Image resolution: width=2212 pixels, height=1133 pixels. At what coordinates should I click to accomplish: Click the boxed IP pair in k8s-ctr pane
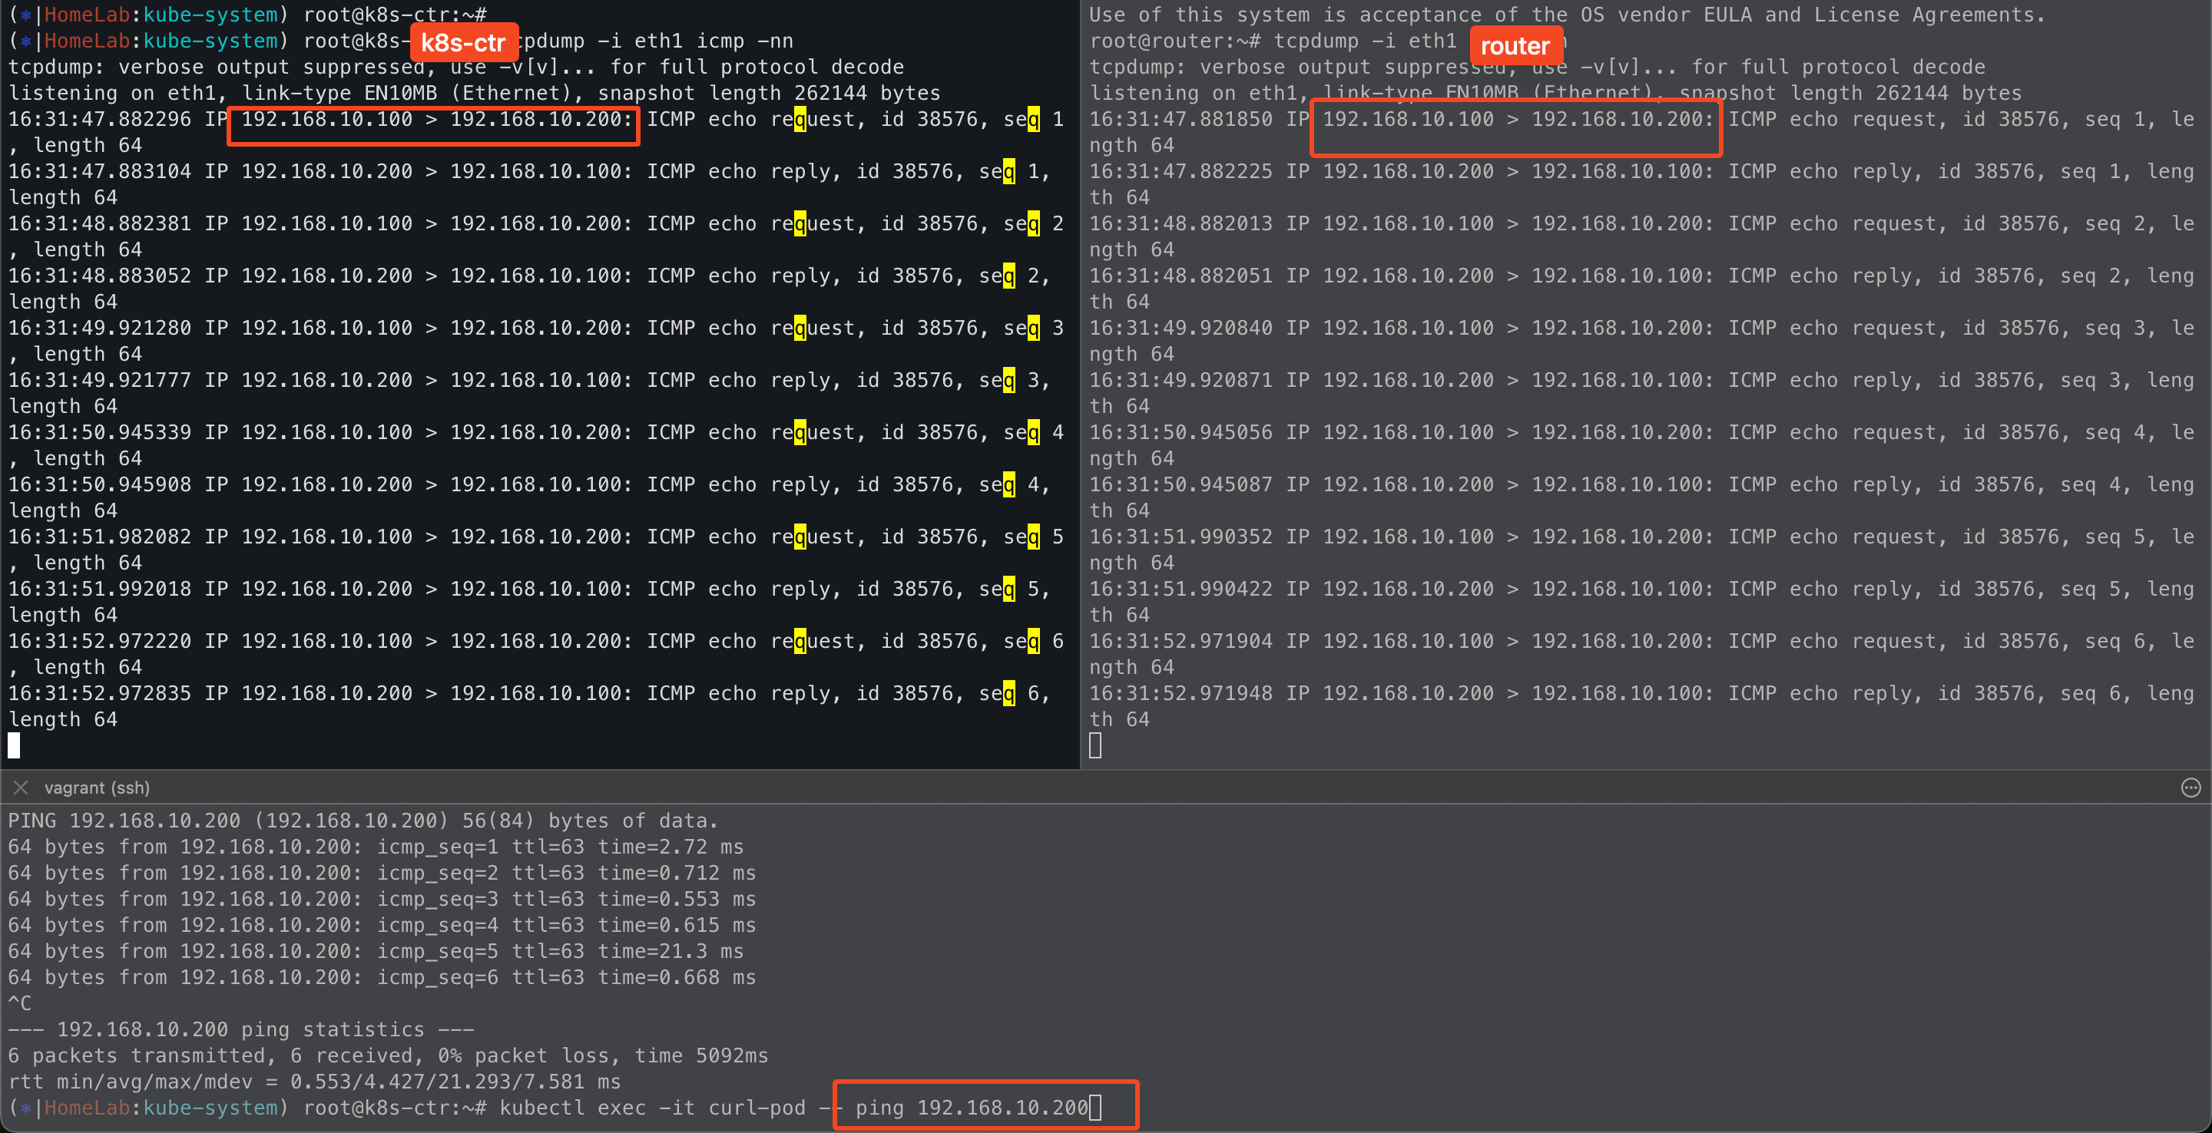435,119
